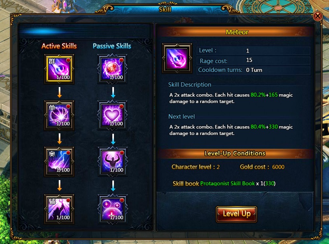Viewport: 329px width, 244px height.
Task: Select the flexing figure passive skill icon
Action: (x=113, y=162)
